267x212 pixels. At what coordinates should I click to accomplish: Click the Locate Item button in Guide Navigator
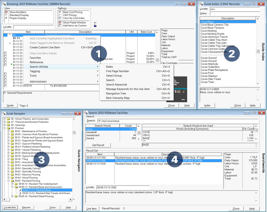click(10, 207)
